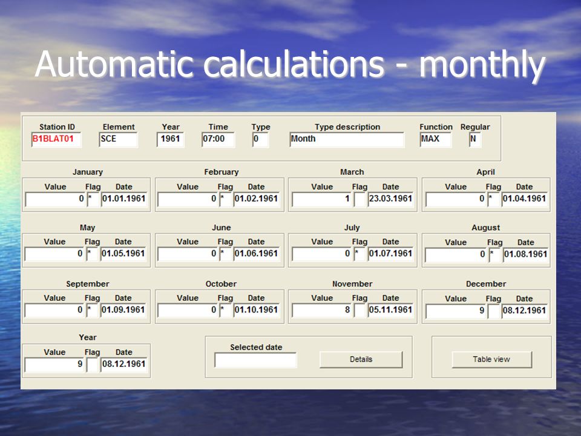Viewport: 581px width, 436px height.
Task: Click the July Value field
Action: click(x=322, y=254)
